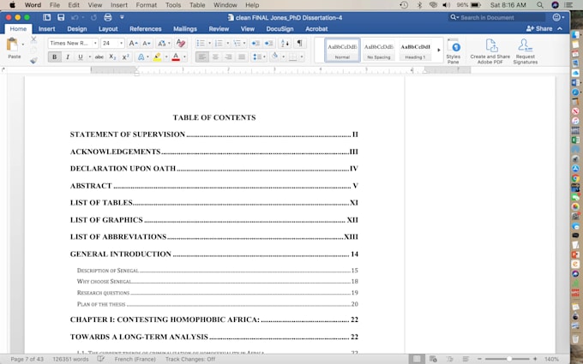Increase font size with the large A icon
Screen dimensions: 583x364
coord(133,44)
